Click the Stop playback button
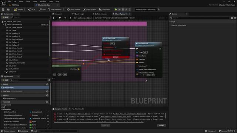The image size is (237, 133). click(123, 10)
